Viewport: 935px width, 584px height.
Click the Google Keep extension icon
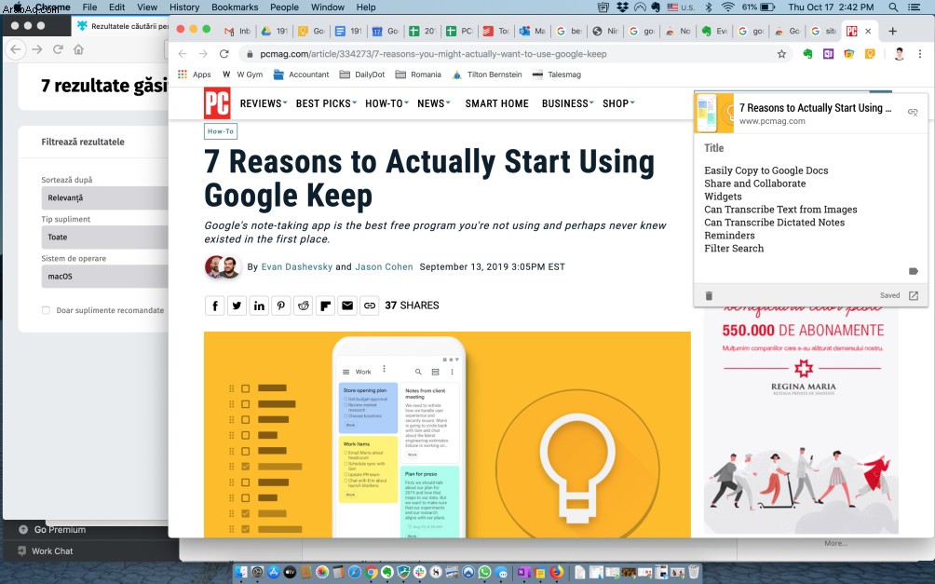[x=870, y=54]
